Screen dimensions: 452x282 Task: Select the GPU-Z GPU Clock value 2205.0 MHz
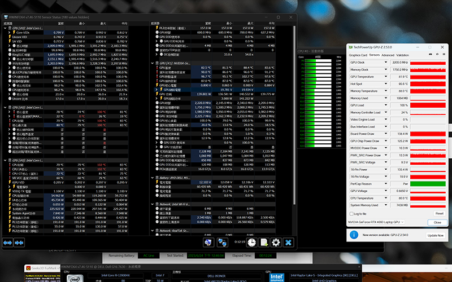pos(399,63)
